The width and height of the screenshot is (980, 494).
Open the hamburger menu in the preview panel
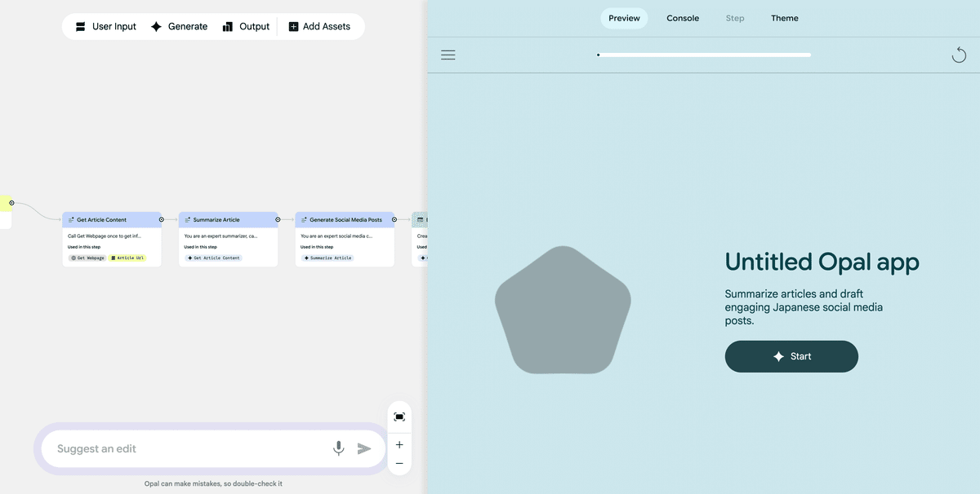pos(448,55)
